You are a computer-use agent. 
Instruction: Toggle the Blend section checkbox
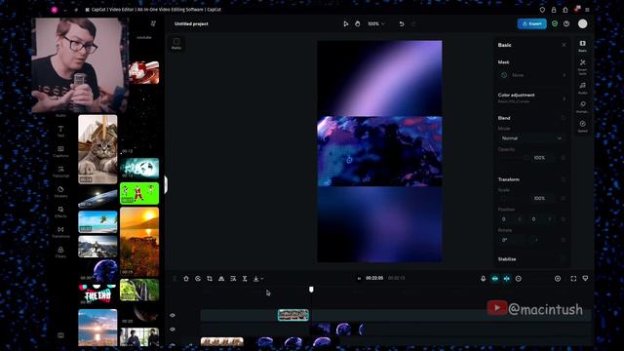tap(564, 118)
